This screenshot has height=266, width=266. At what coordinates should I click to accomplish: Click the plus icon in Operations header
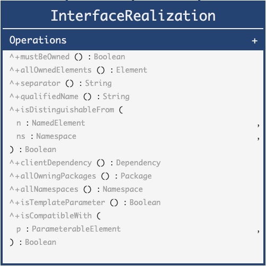254,41
